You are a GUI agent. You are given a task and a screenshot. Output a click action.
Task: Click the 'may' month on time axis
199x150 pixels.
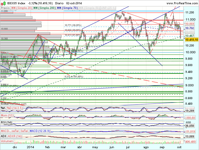pos(95,147)
